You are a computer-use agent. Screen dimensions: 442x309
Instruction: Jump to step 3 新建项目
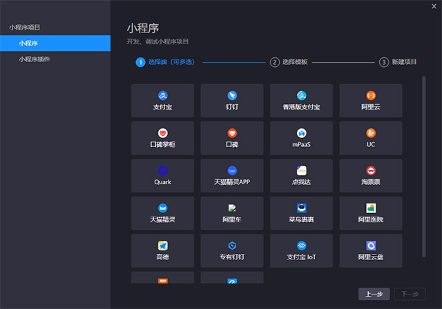(x=398, y=62)
